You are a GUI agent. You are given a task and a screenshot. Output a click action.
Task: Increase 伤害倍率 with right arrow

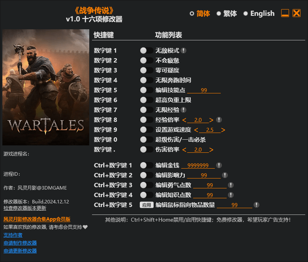pyautogui.click(x=211, y=150)
